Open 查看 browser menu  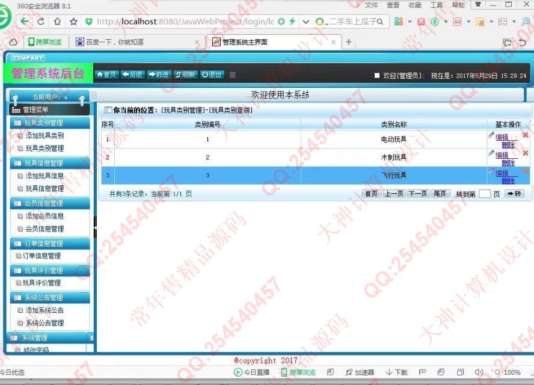(x=393, y=5)
